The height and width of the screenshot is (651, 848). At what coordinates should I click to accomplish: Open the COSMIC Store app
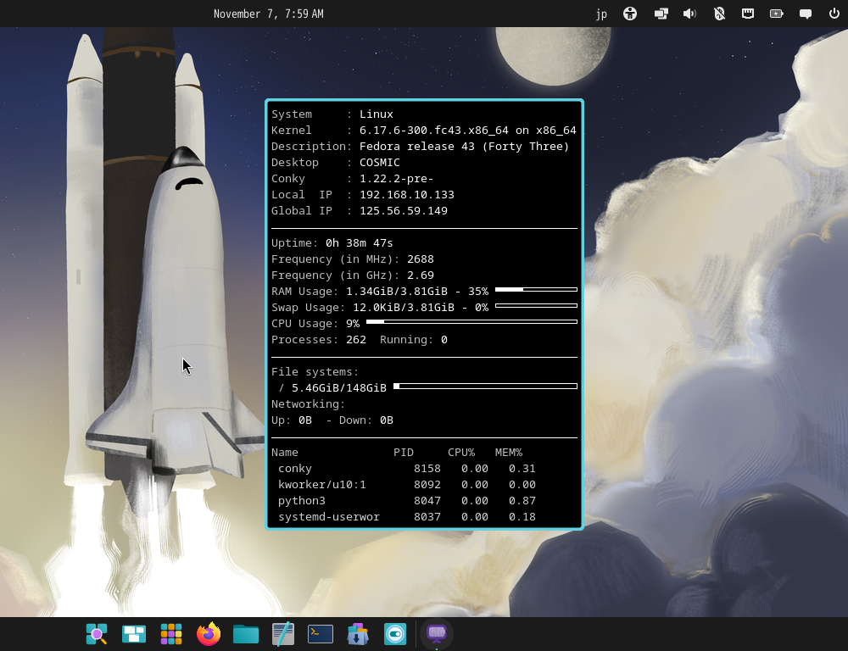(358, 634)
